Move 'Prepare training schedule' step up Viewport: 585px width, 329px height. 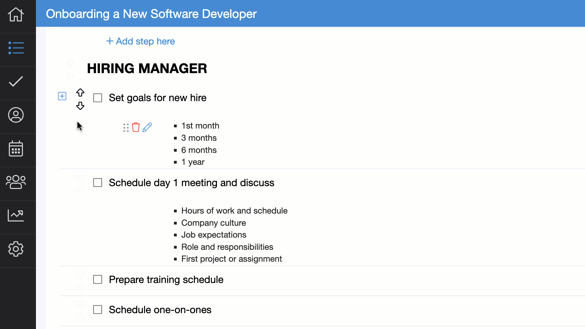pos(80,274)
